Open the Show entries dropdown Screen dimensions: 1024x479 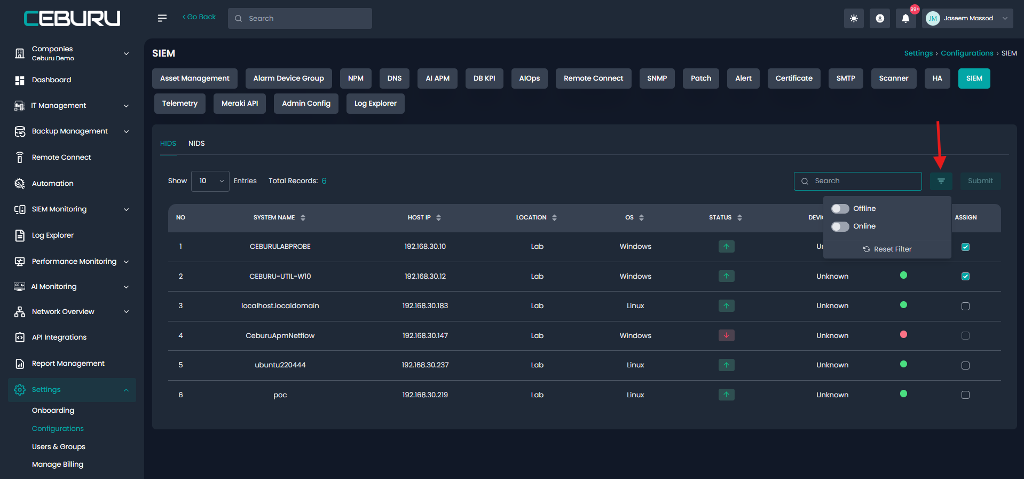click(x=210, y=181)
